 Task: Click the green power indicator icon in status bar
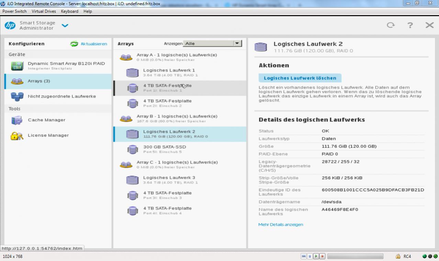pos(436,256)
